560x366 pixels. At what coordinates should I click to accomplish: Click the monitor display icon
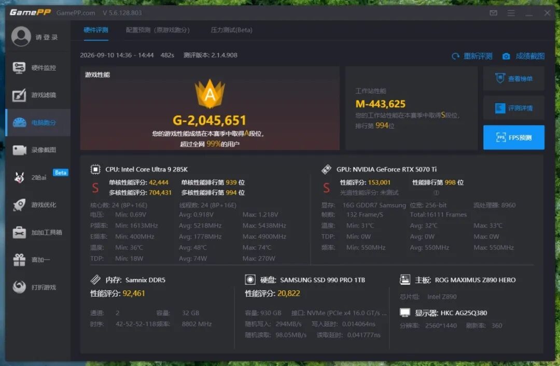pos(404,313)
